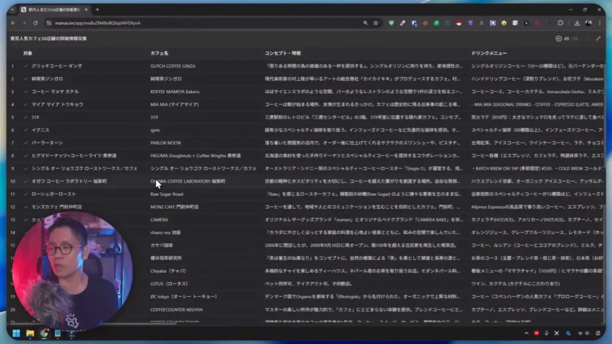This screenshot has width=612, height=344.
Task: Click the webcam video overlay thumbnail
Action: click(72, 271)
